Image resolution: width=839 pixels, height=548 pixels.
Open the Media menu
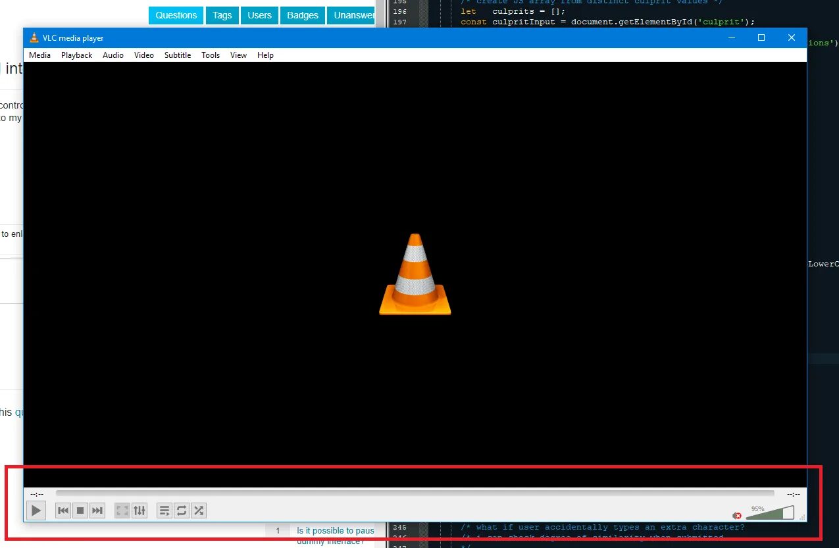pyautogui.click(x=39, y=55)
